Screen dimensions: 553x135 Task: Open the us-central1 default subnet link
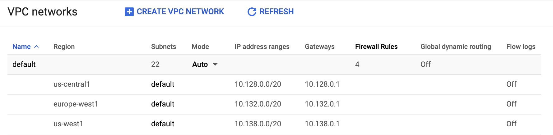[163, 84]
